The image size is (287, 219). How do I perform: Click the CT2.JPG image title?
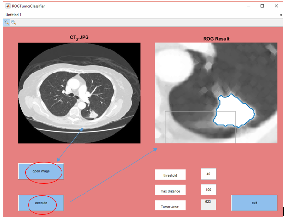[79, 38]
